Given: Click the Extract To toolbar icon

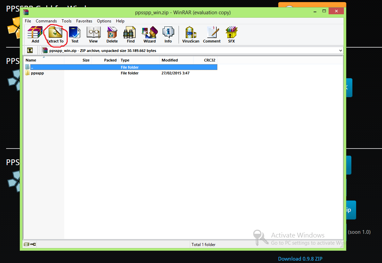Looking at the screenshot, I should (x=55, y=35).
